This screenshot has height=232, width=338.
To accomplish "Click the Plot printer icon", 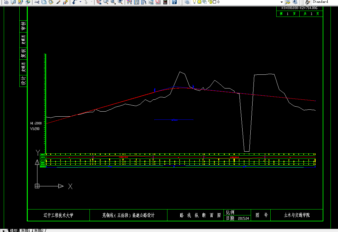I will (x=6, y=2).
